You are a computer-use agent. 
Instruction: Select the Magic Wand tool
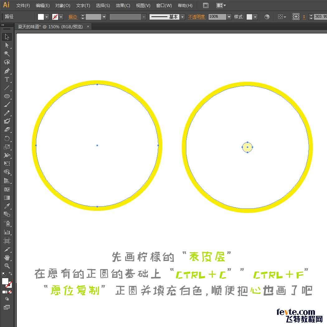coord(7,54)
